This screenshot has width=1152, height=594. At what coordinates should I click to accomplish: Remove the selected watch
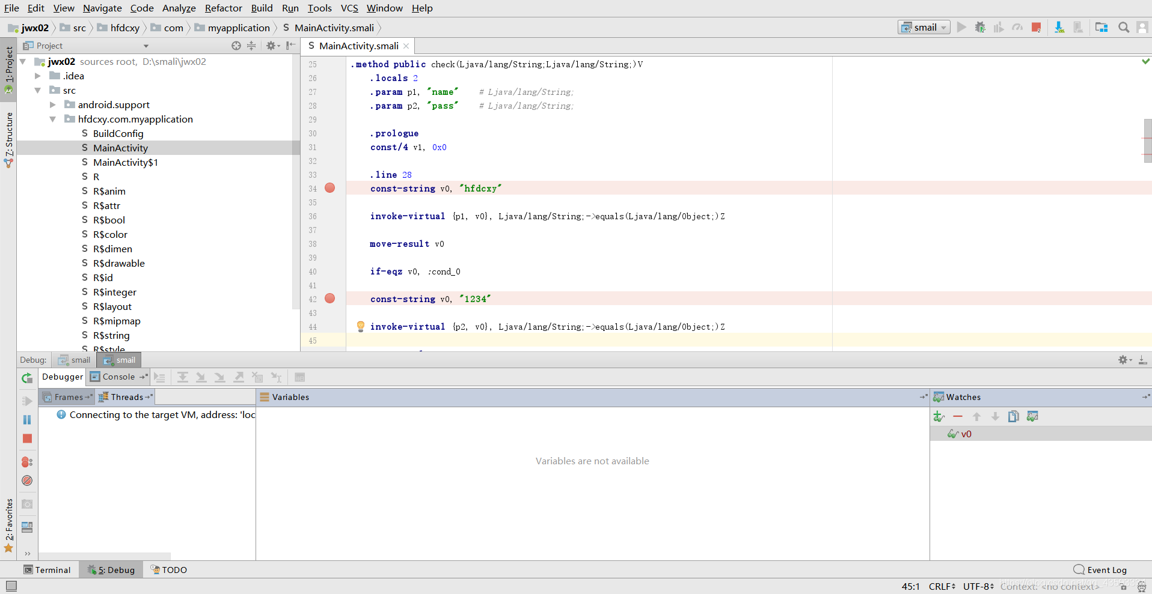(x=958, y=416)
